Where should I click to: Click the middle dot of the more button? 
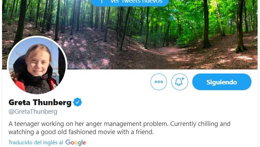point(159,82)
